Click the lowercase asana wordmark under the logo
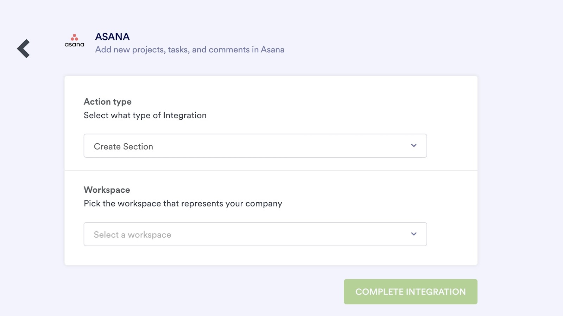This screenshot has width=563, height=316. 74,45
